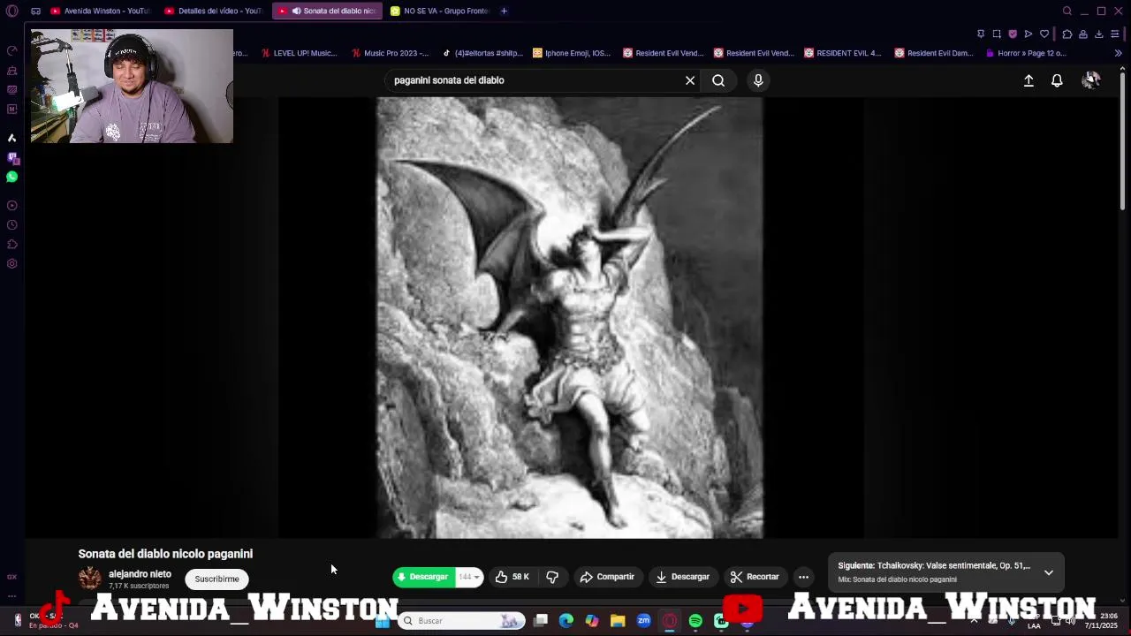Open a new browser tab
The image size is (1131, 636).
[x=504, y=11]
